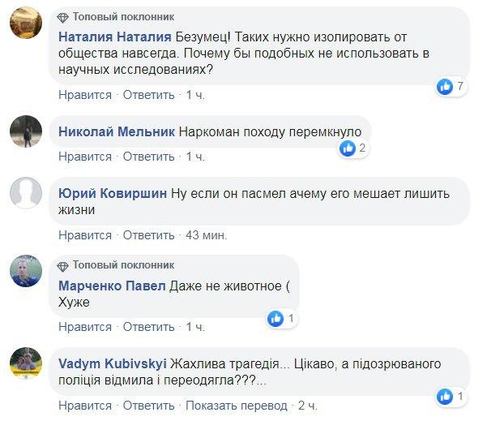
Task: Click the like reaction icon on Марченко Павел's comment
Action: pos(276,318)
